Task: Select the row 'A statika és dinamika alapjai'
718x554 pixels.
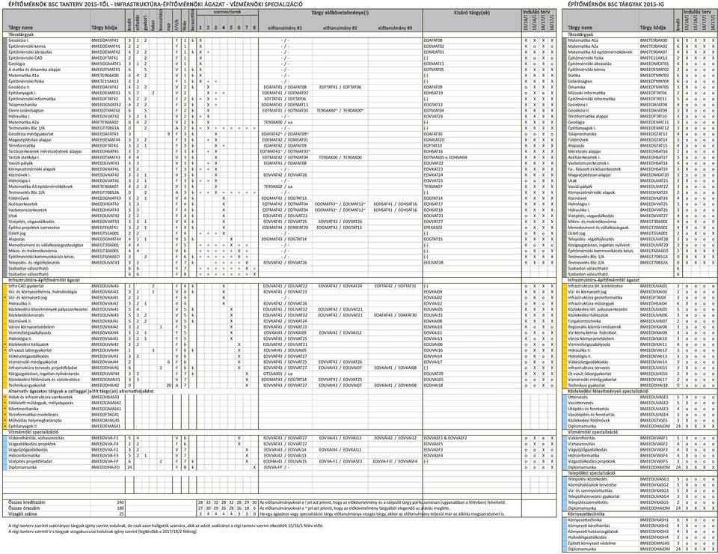Action: coord(280,70)
